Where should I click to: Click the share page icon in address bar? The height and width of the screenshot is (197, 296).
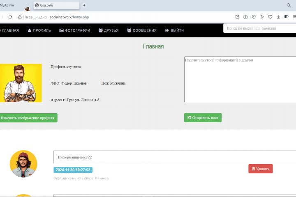pos(237,17)
